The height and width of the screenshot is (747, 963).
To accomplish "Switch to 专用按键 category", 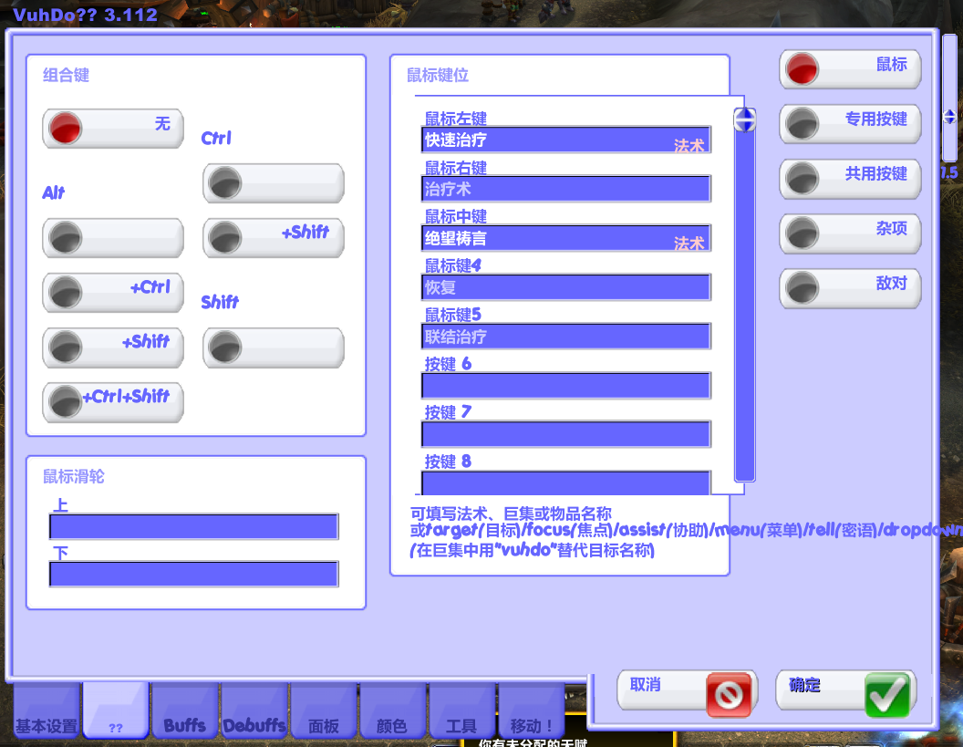I will click(x=802, y=124).
